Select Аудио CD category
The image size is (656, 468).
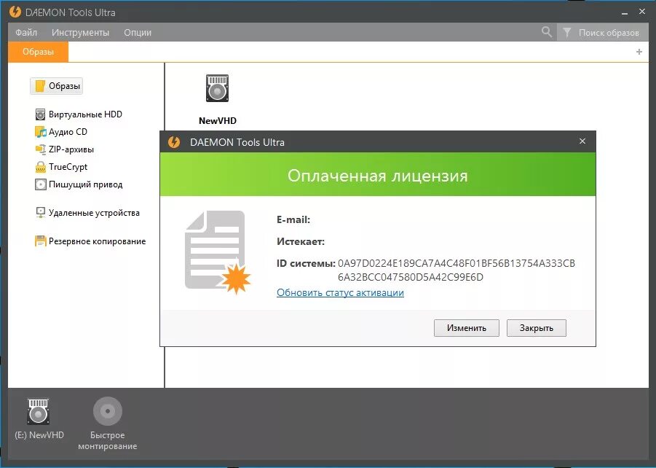click(x=61, y=131)
